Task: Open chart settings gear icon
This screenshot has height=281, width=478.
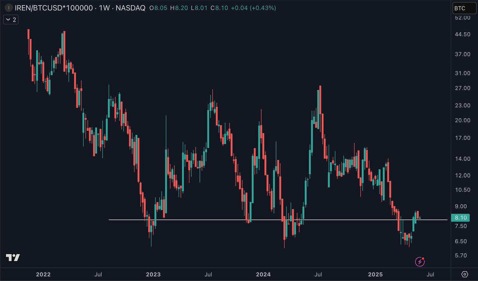Action: (x=464, y=274)
